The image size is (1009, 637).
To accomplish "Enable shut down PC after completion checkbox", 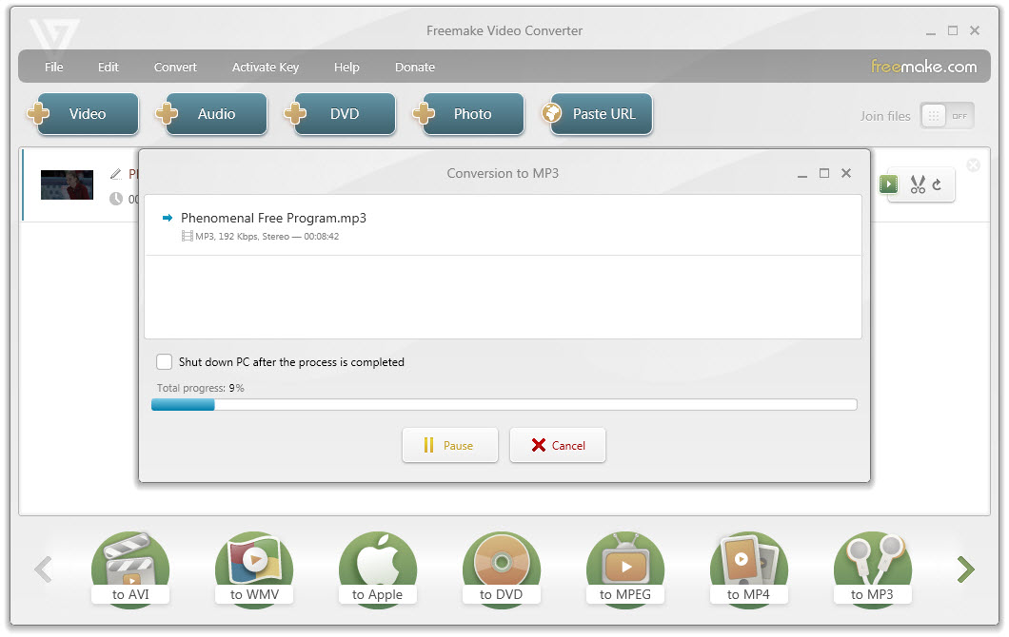I will click(164, 362).
